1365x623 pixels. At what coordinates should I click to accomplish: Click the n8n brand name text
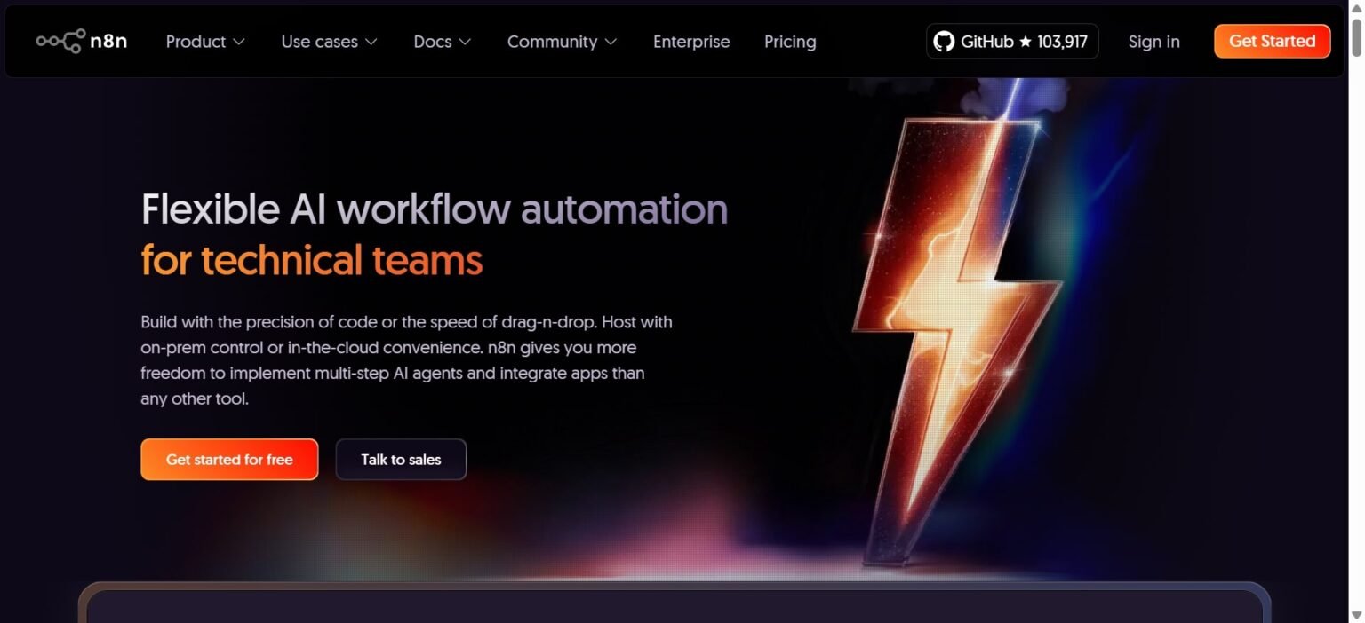[108, 42]
